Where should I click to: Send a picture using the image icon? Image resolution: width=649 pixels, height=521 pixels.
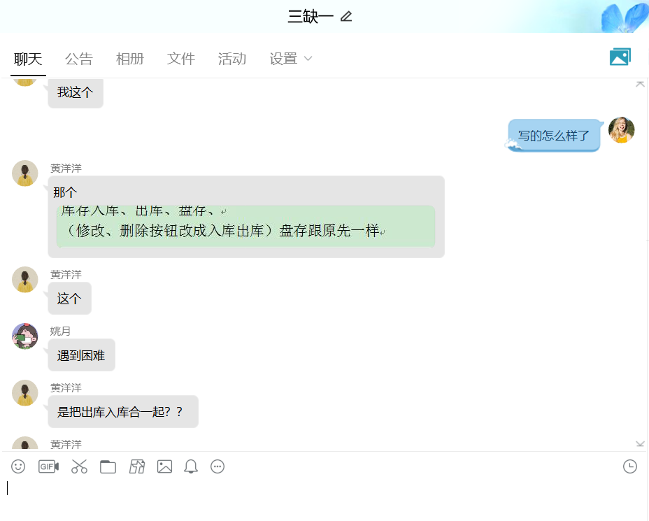165,466
